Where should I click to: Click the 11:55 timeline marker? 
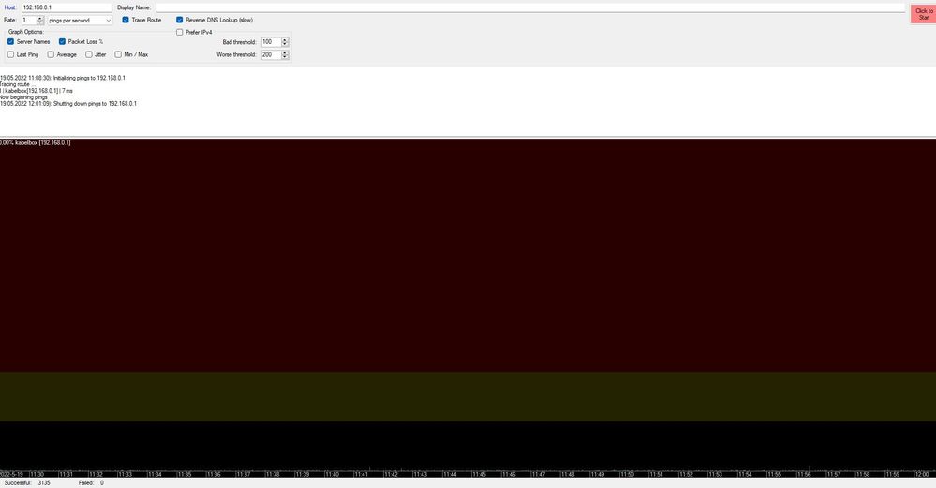click(774, 474)
